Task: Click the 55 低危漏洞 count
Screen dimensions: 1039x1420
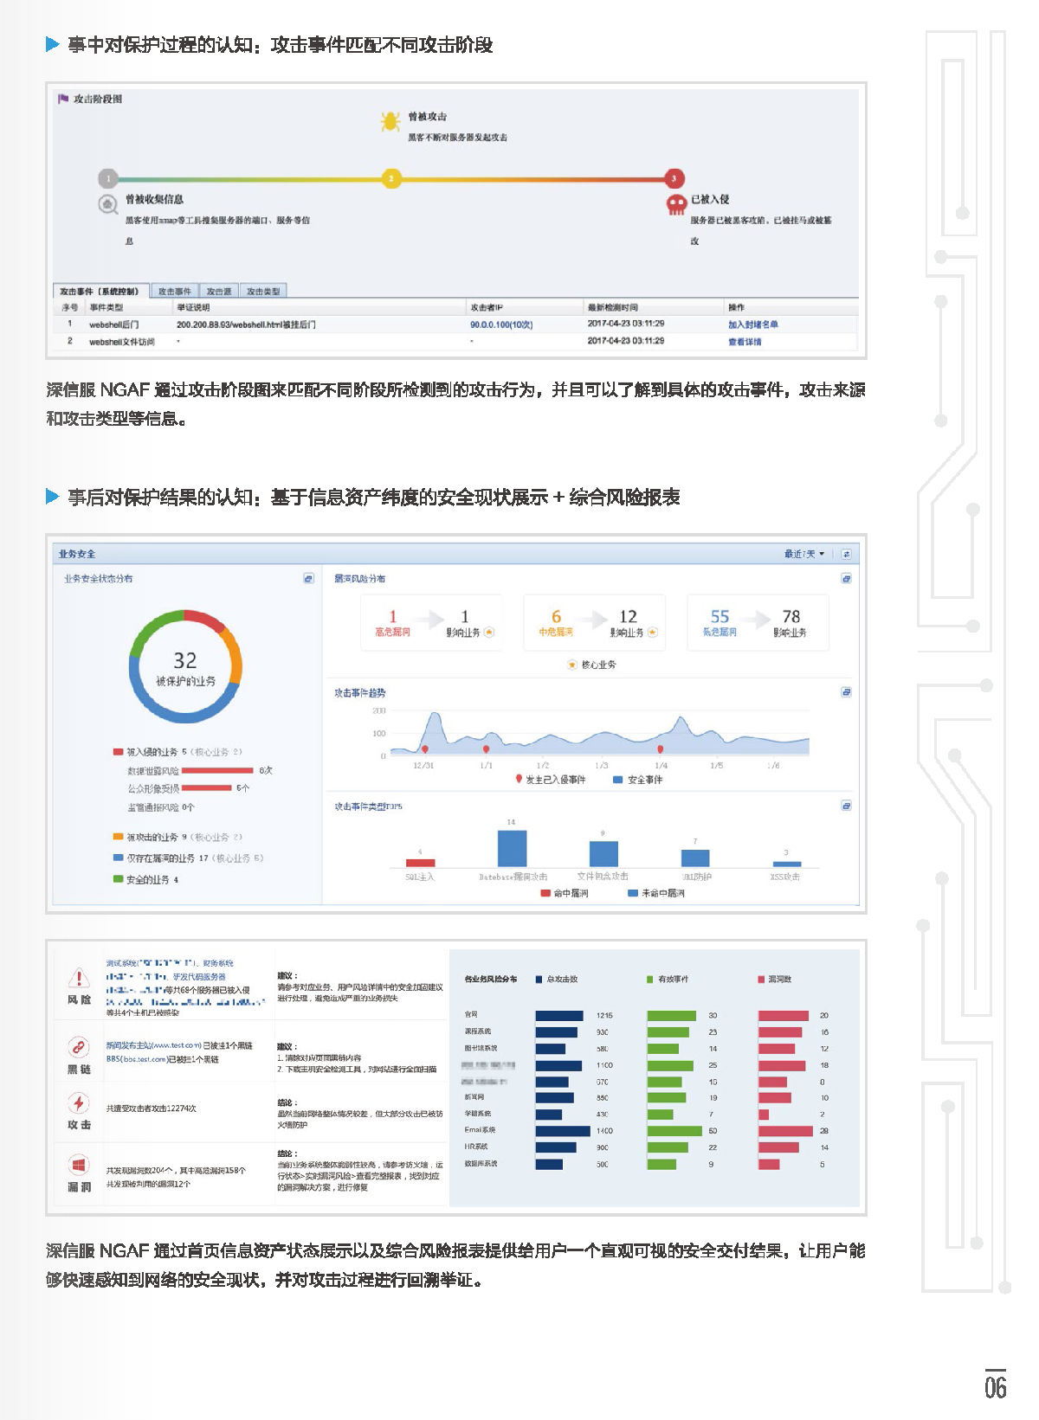Action: pyautogui.click(x=720, y=616)
